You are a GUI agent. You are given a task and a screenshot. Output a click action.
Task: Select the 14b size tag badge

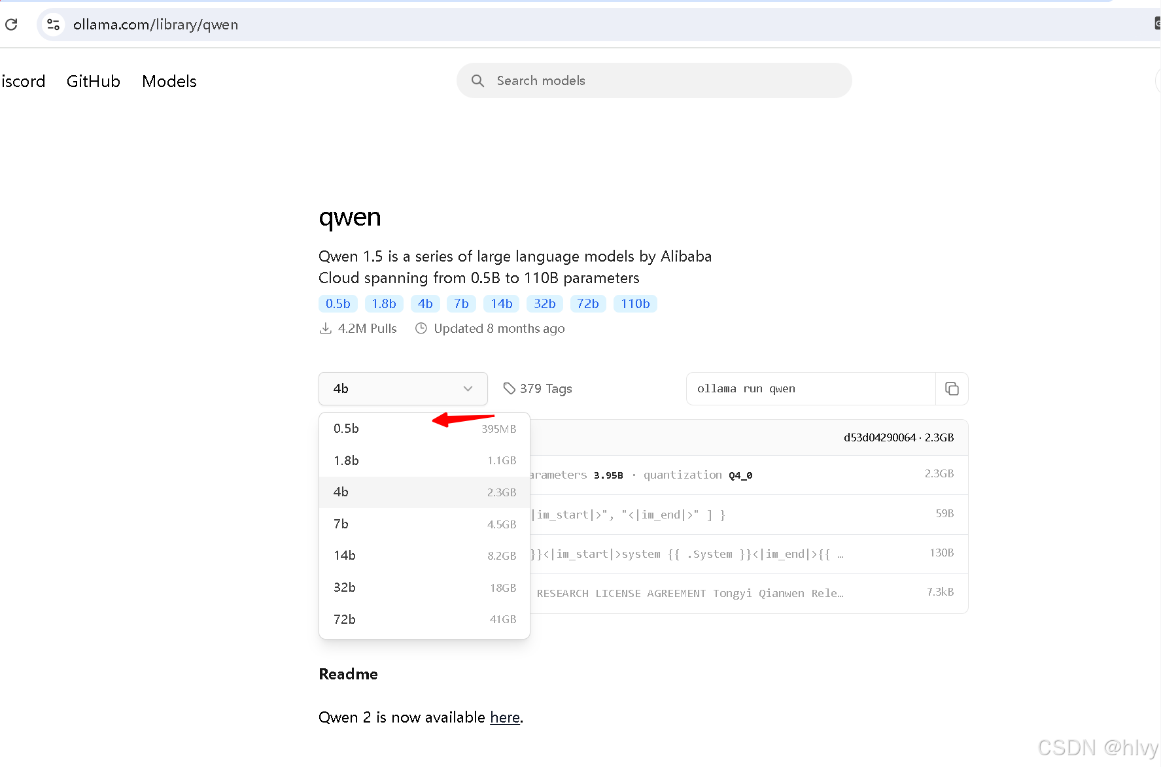tap(502, 303)
